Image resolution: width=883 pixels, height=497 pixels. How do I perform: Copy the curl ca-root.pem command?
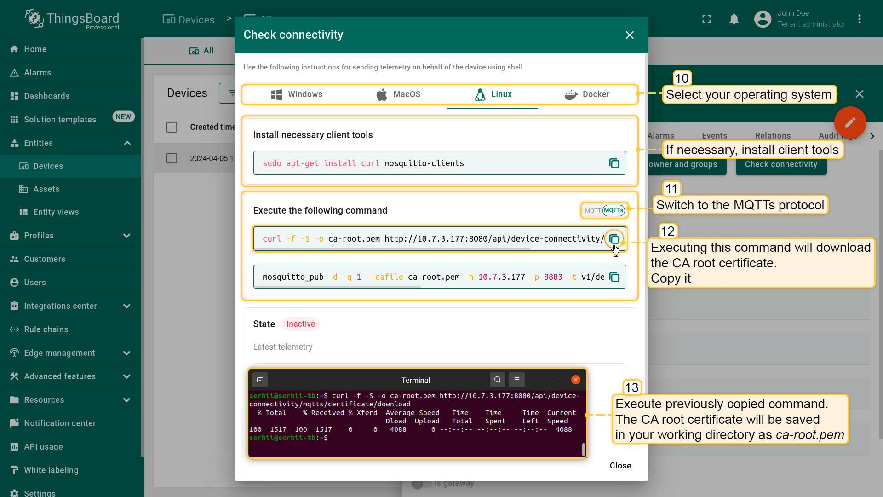[x=614, y=239]
